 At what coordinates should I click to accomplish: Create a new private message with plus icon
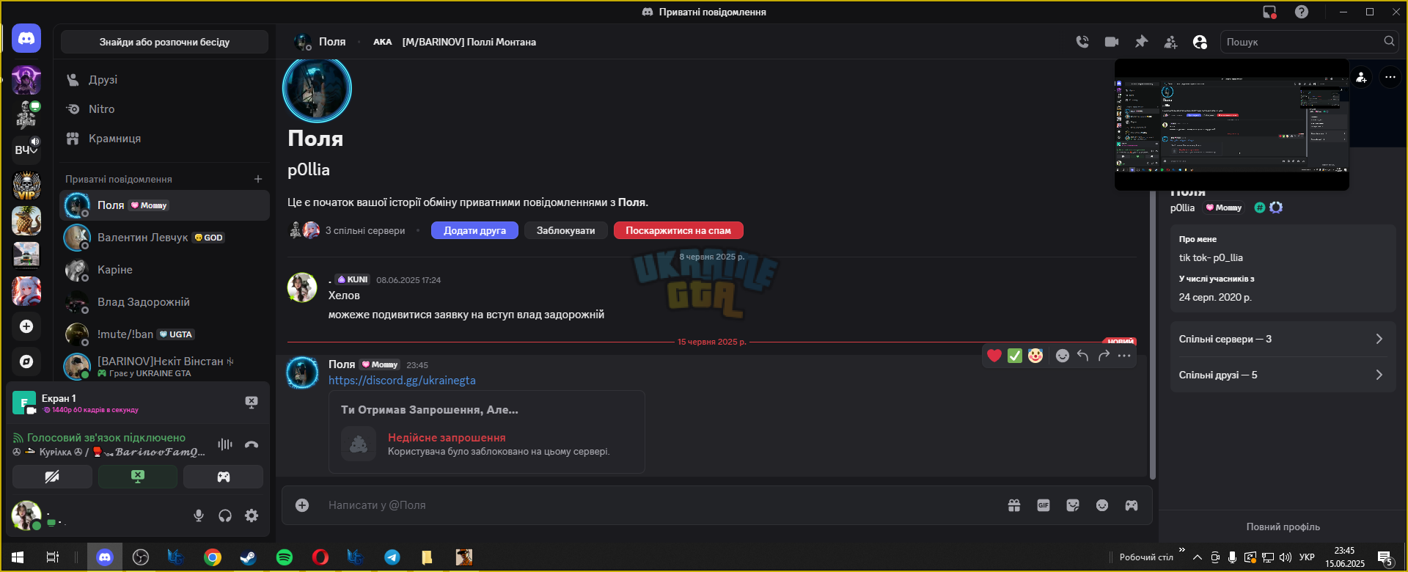(258, 179)
